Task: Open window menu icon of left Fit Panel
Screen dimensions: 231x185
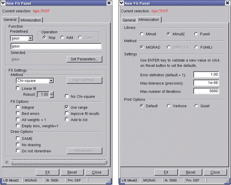Action: [3, 3]
